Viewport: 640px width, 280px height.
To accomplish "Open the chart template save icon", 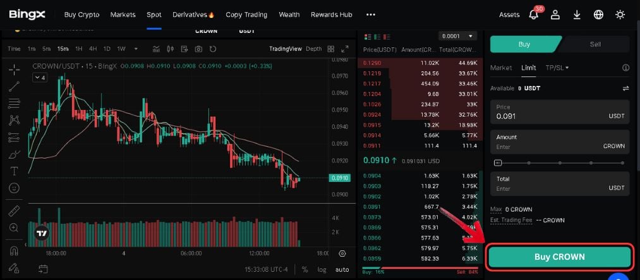I will point(184,49).
